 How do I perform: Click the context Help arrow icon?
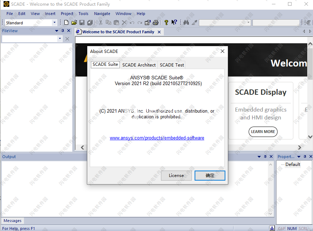click(x=175, y=22)
